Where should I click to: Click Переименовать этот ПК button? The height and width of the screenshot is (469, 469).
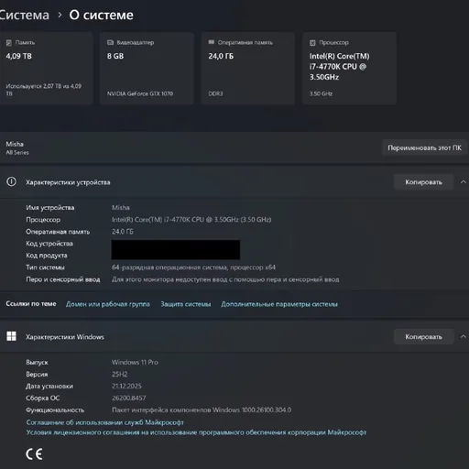pos(425,147)
